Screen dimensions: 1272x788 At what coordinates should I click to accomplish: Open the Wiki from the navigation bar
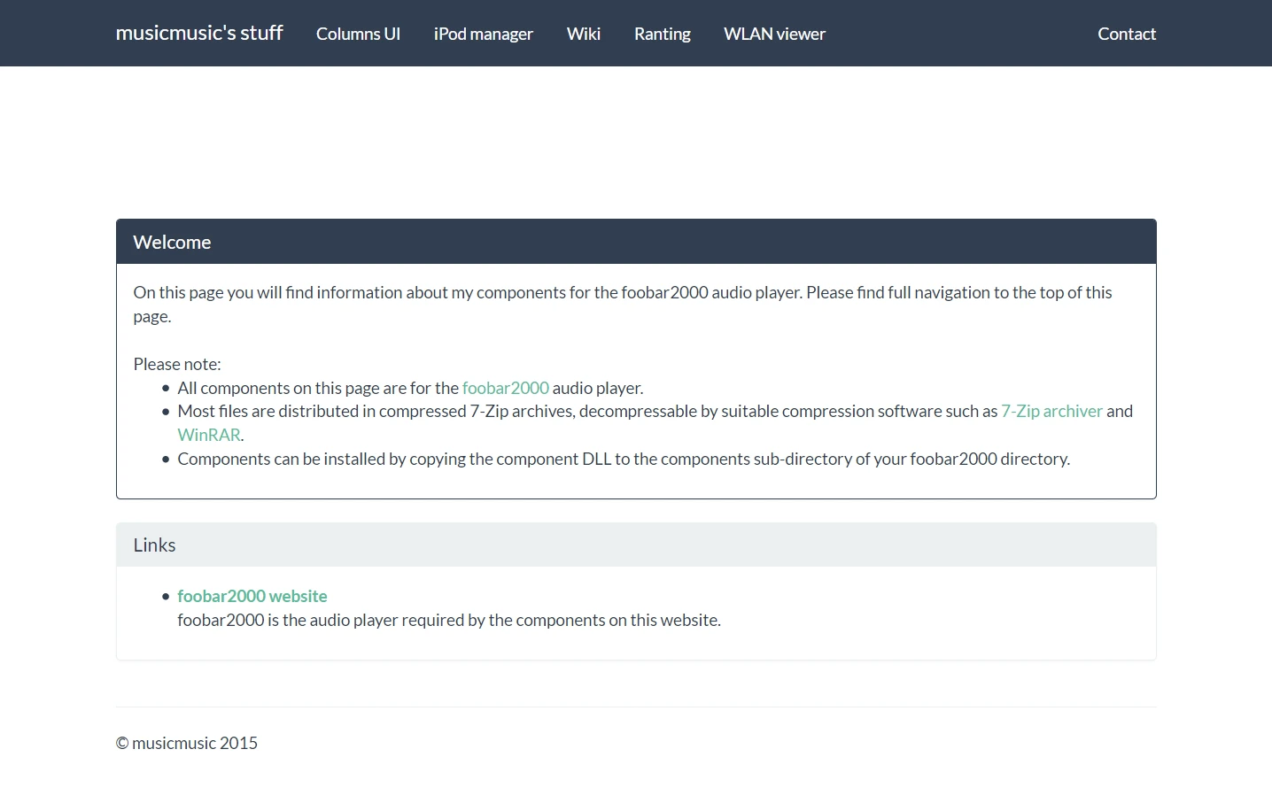[x=583, y=34]
